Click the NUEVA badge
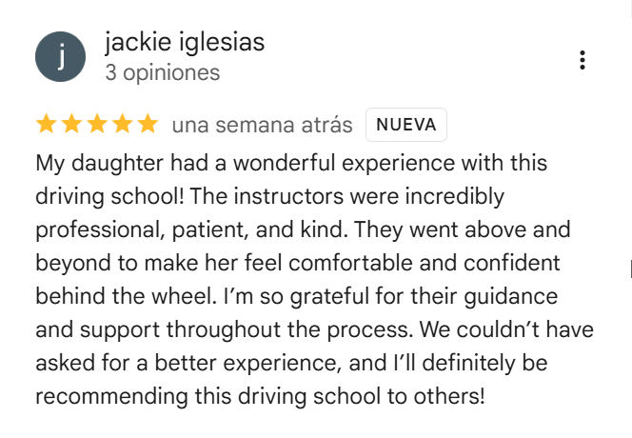This screenshot has width=632, height=438. point(406,125)
